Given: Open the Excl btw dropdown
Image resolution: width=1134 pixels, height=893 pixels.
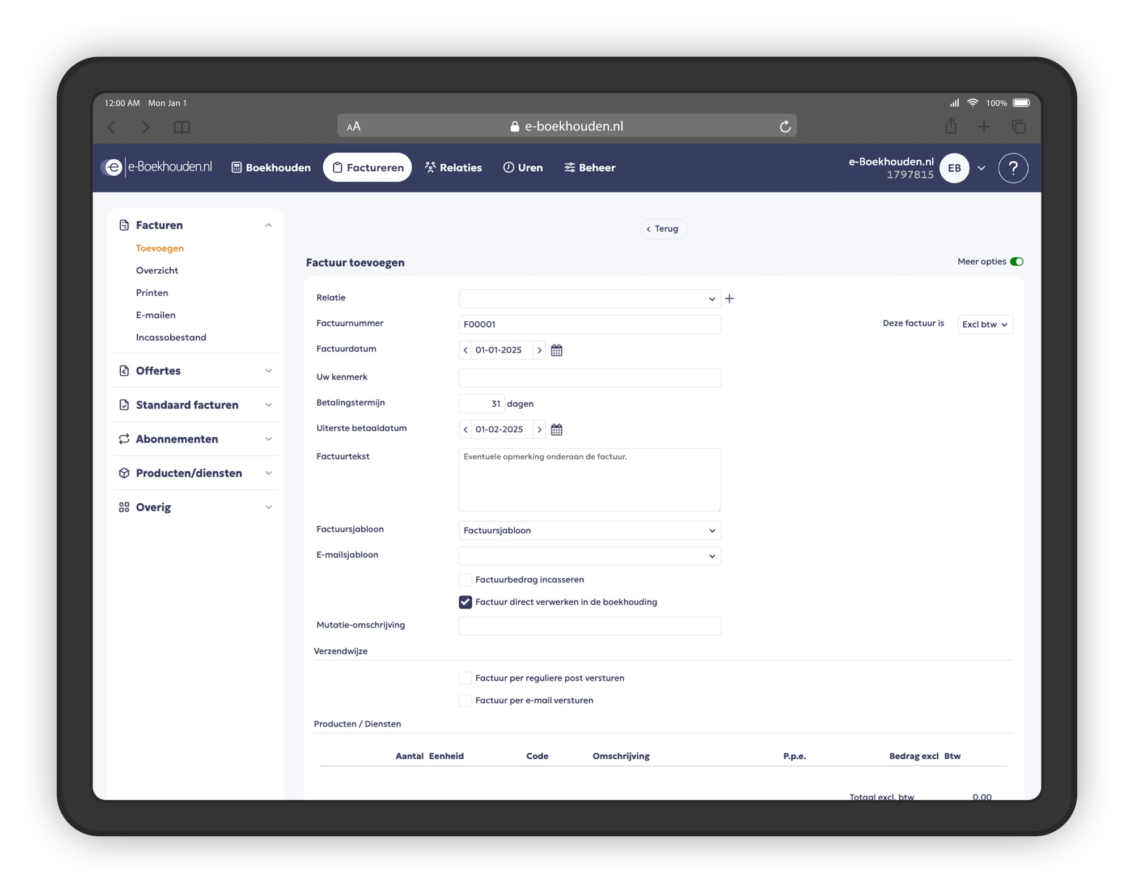Looking at the screenshot, I should point(985,325).
